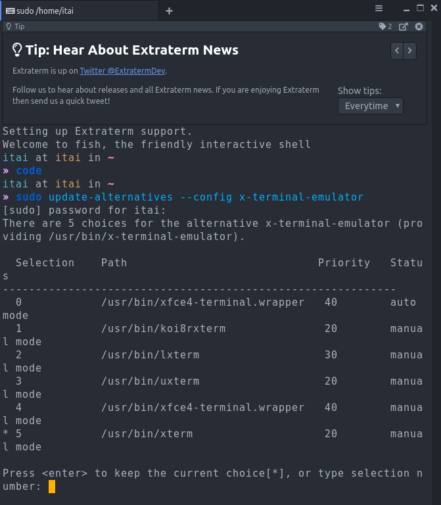Click the 'Priority' column header
This screenshot has height=505, width=441.
click(x=344, y=263)
